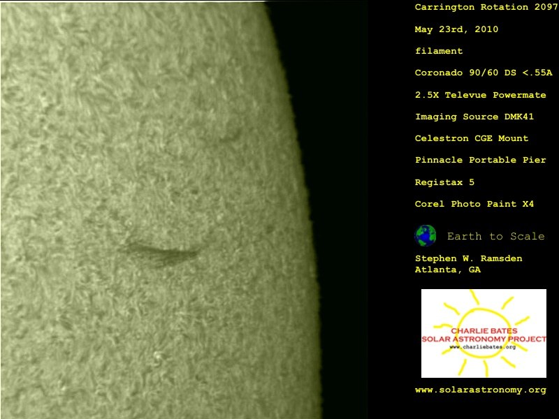Click the 'filament' label text
559x419 pixels.
click(439, 51)
